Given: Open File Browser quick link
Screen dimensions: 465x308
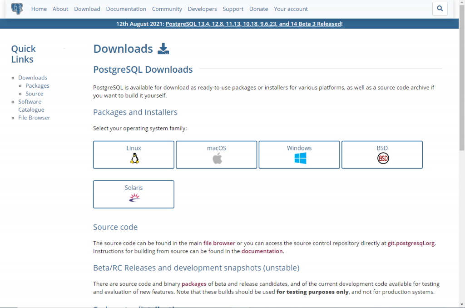Looking at the screenshot, I should tap(34, 118).
